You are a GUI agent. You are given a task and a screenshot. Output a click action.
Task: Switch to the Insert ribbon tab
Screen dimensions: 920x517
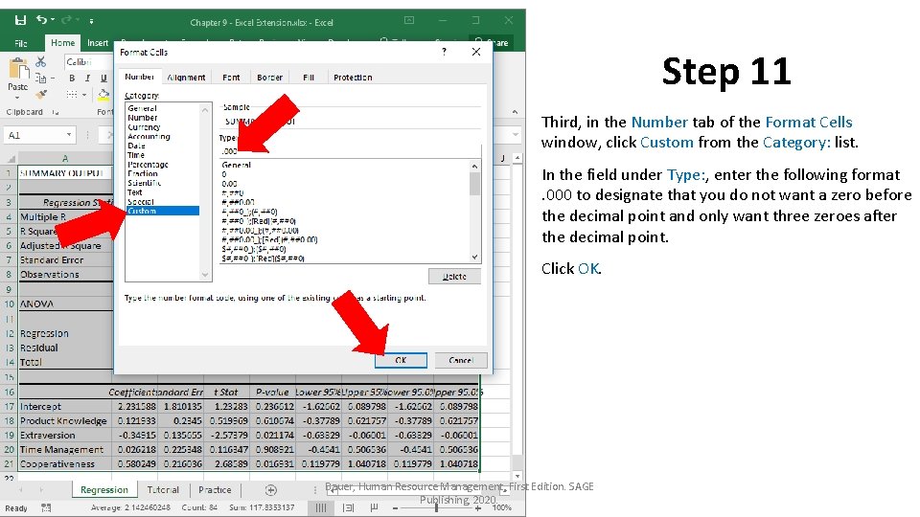click(98, 43)
